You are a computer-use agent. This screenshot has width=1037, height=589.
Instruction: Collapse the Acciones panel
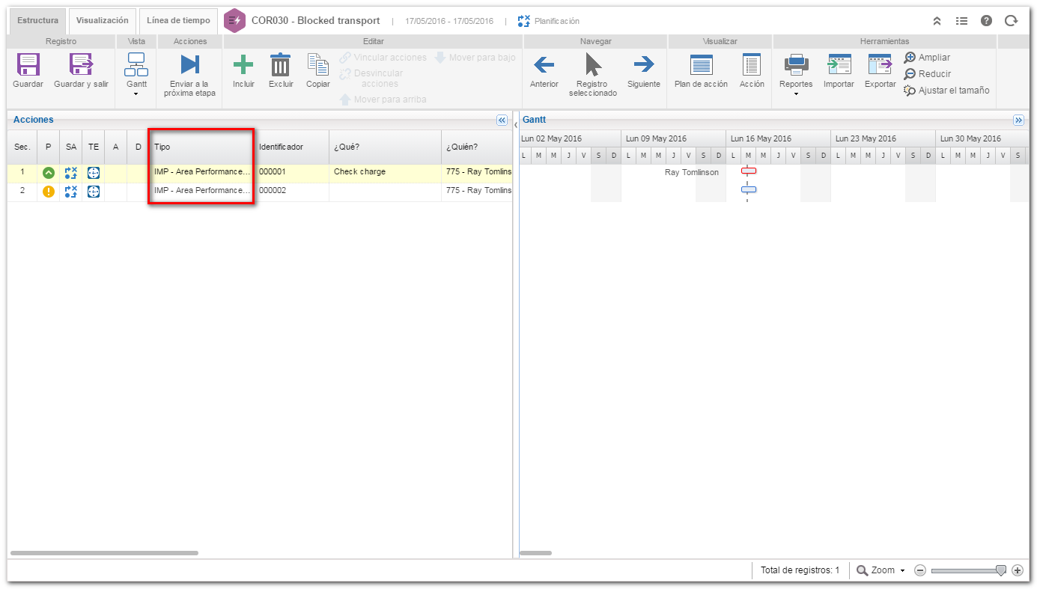[502, 120]
